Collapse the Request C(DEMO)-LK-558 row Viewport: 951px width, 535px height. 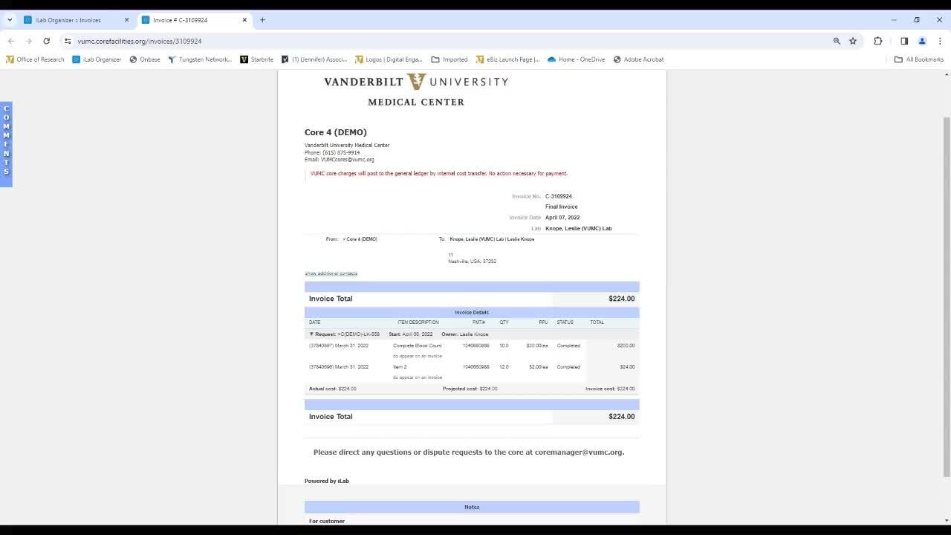311,334
